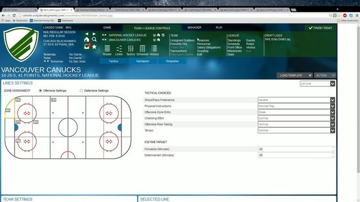Image resolution: width=360 pixels, height=202 pixels.
Task: Click the Vancouver Canucks home icon
Action: click(159, 40)
